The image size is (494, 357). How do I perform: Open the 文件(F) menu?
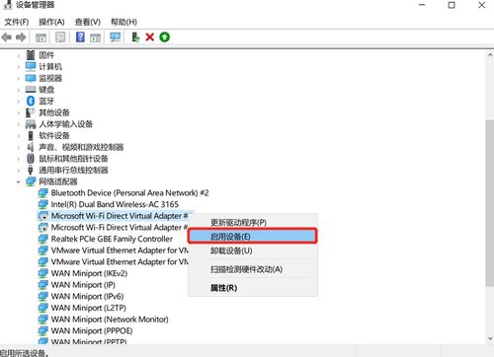pos(17,22)
